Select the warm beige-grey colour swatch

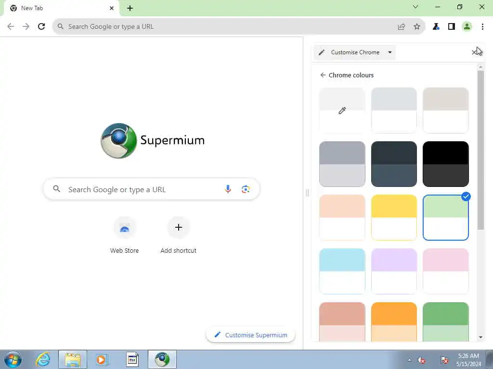click(445, 111)
